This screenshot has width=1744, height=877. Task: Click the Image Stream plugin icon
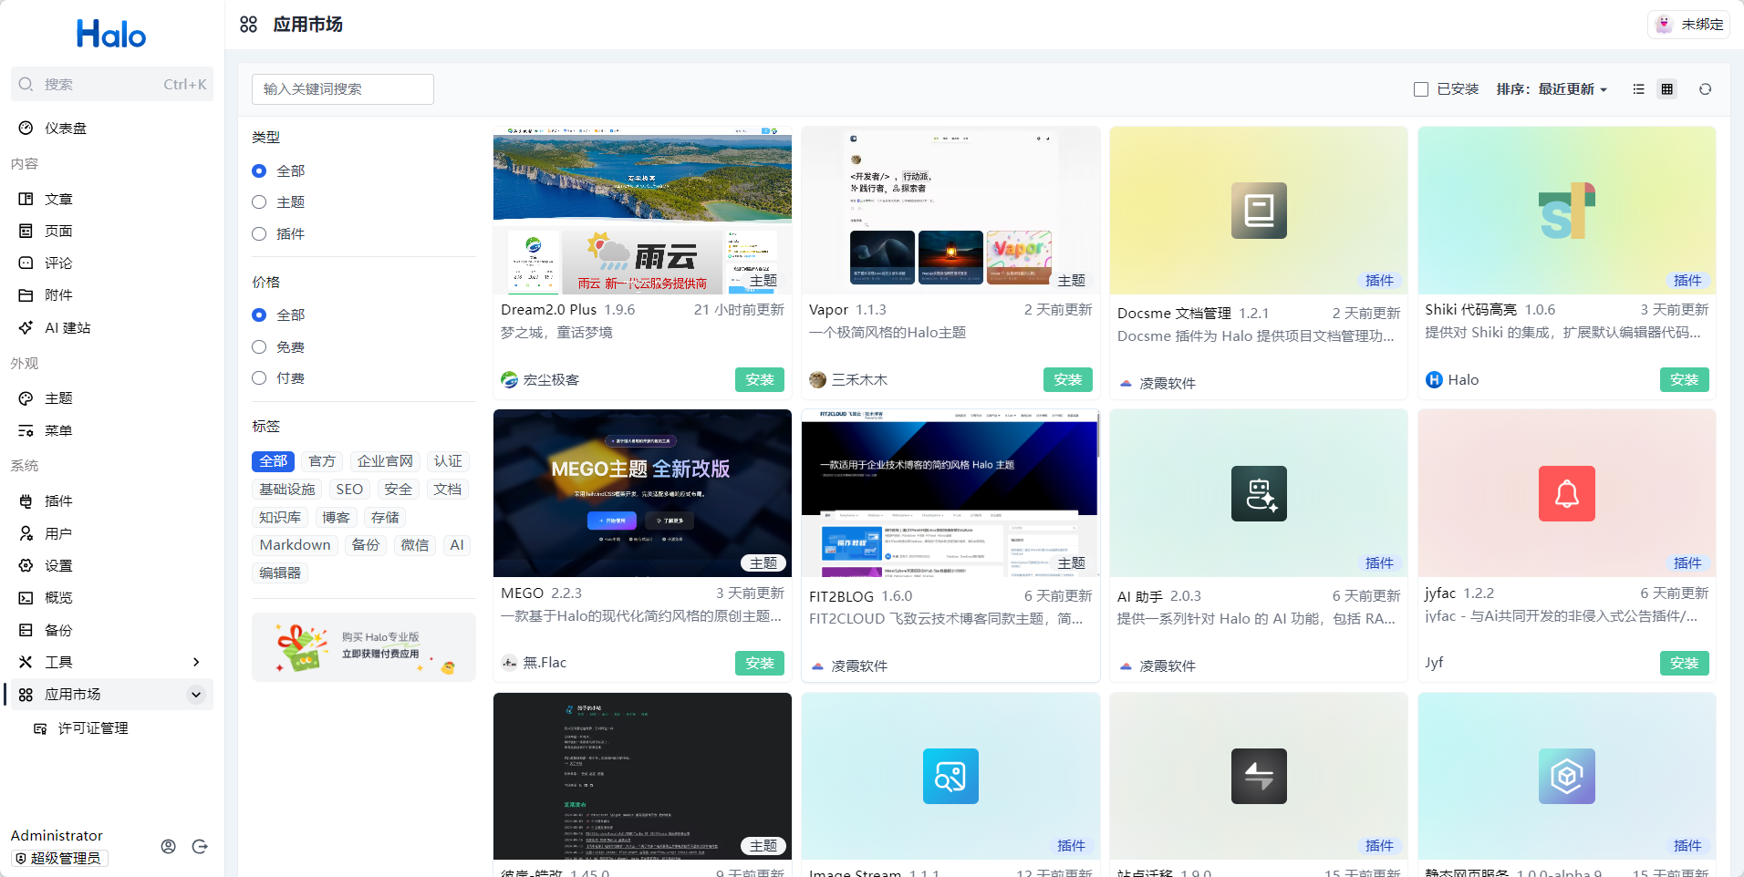pyautogui.click(x=950, y=776)
